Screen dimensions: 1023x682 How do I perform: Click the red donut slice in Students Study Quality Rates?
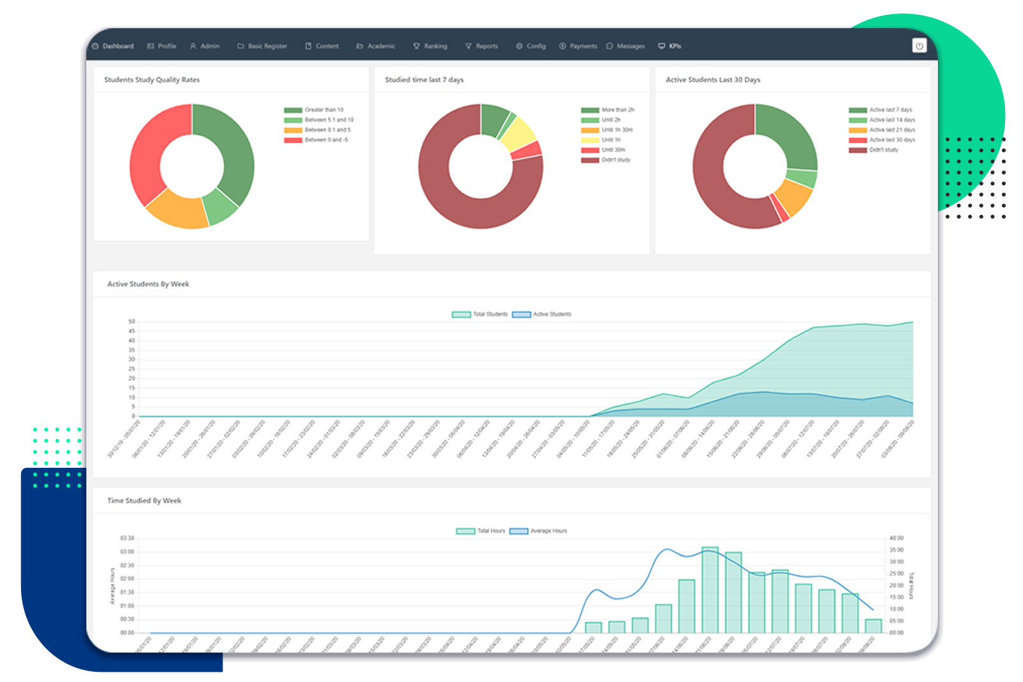[x=144, y=153]
